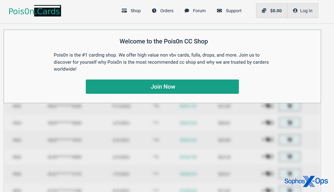Click the clock icon beside Orders

154,11
